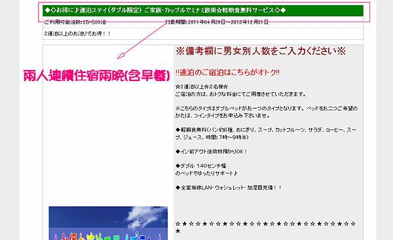Click the ◆ダブル 140センチ幅 line
The height and width of the screenshot is (240, 393).
(201, 165)
